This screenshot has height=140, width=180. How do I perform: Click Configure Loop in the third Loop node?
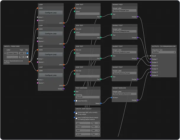tap(51, 54)
